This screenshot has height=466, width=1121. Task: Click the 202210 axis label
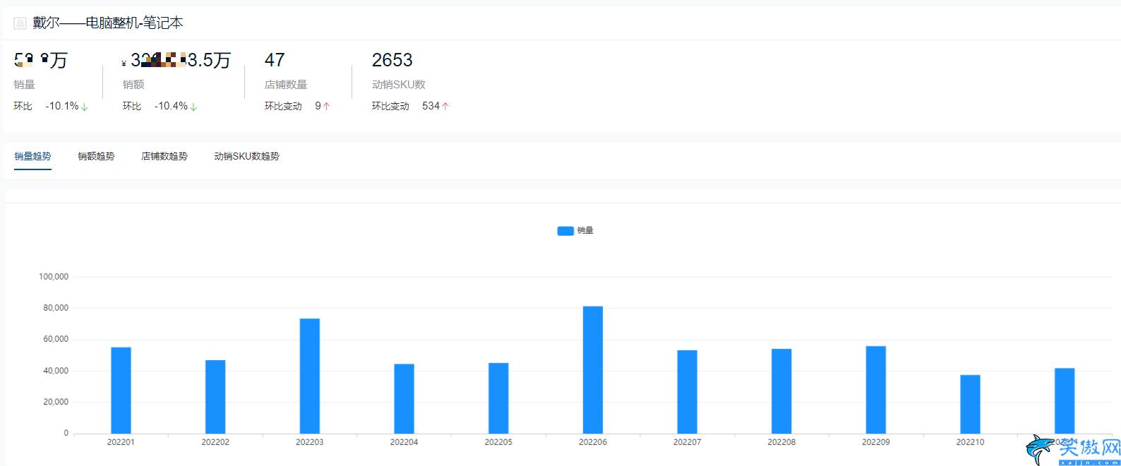(970, 443)
